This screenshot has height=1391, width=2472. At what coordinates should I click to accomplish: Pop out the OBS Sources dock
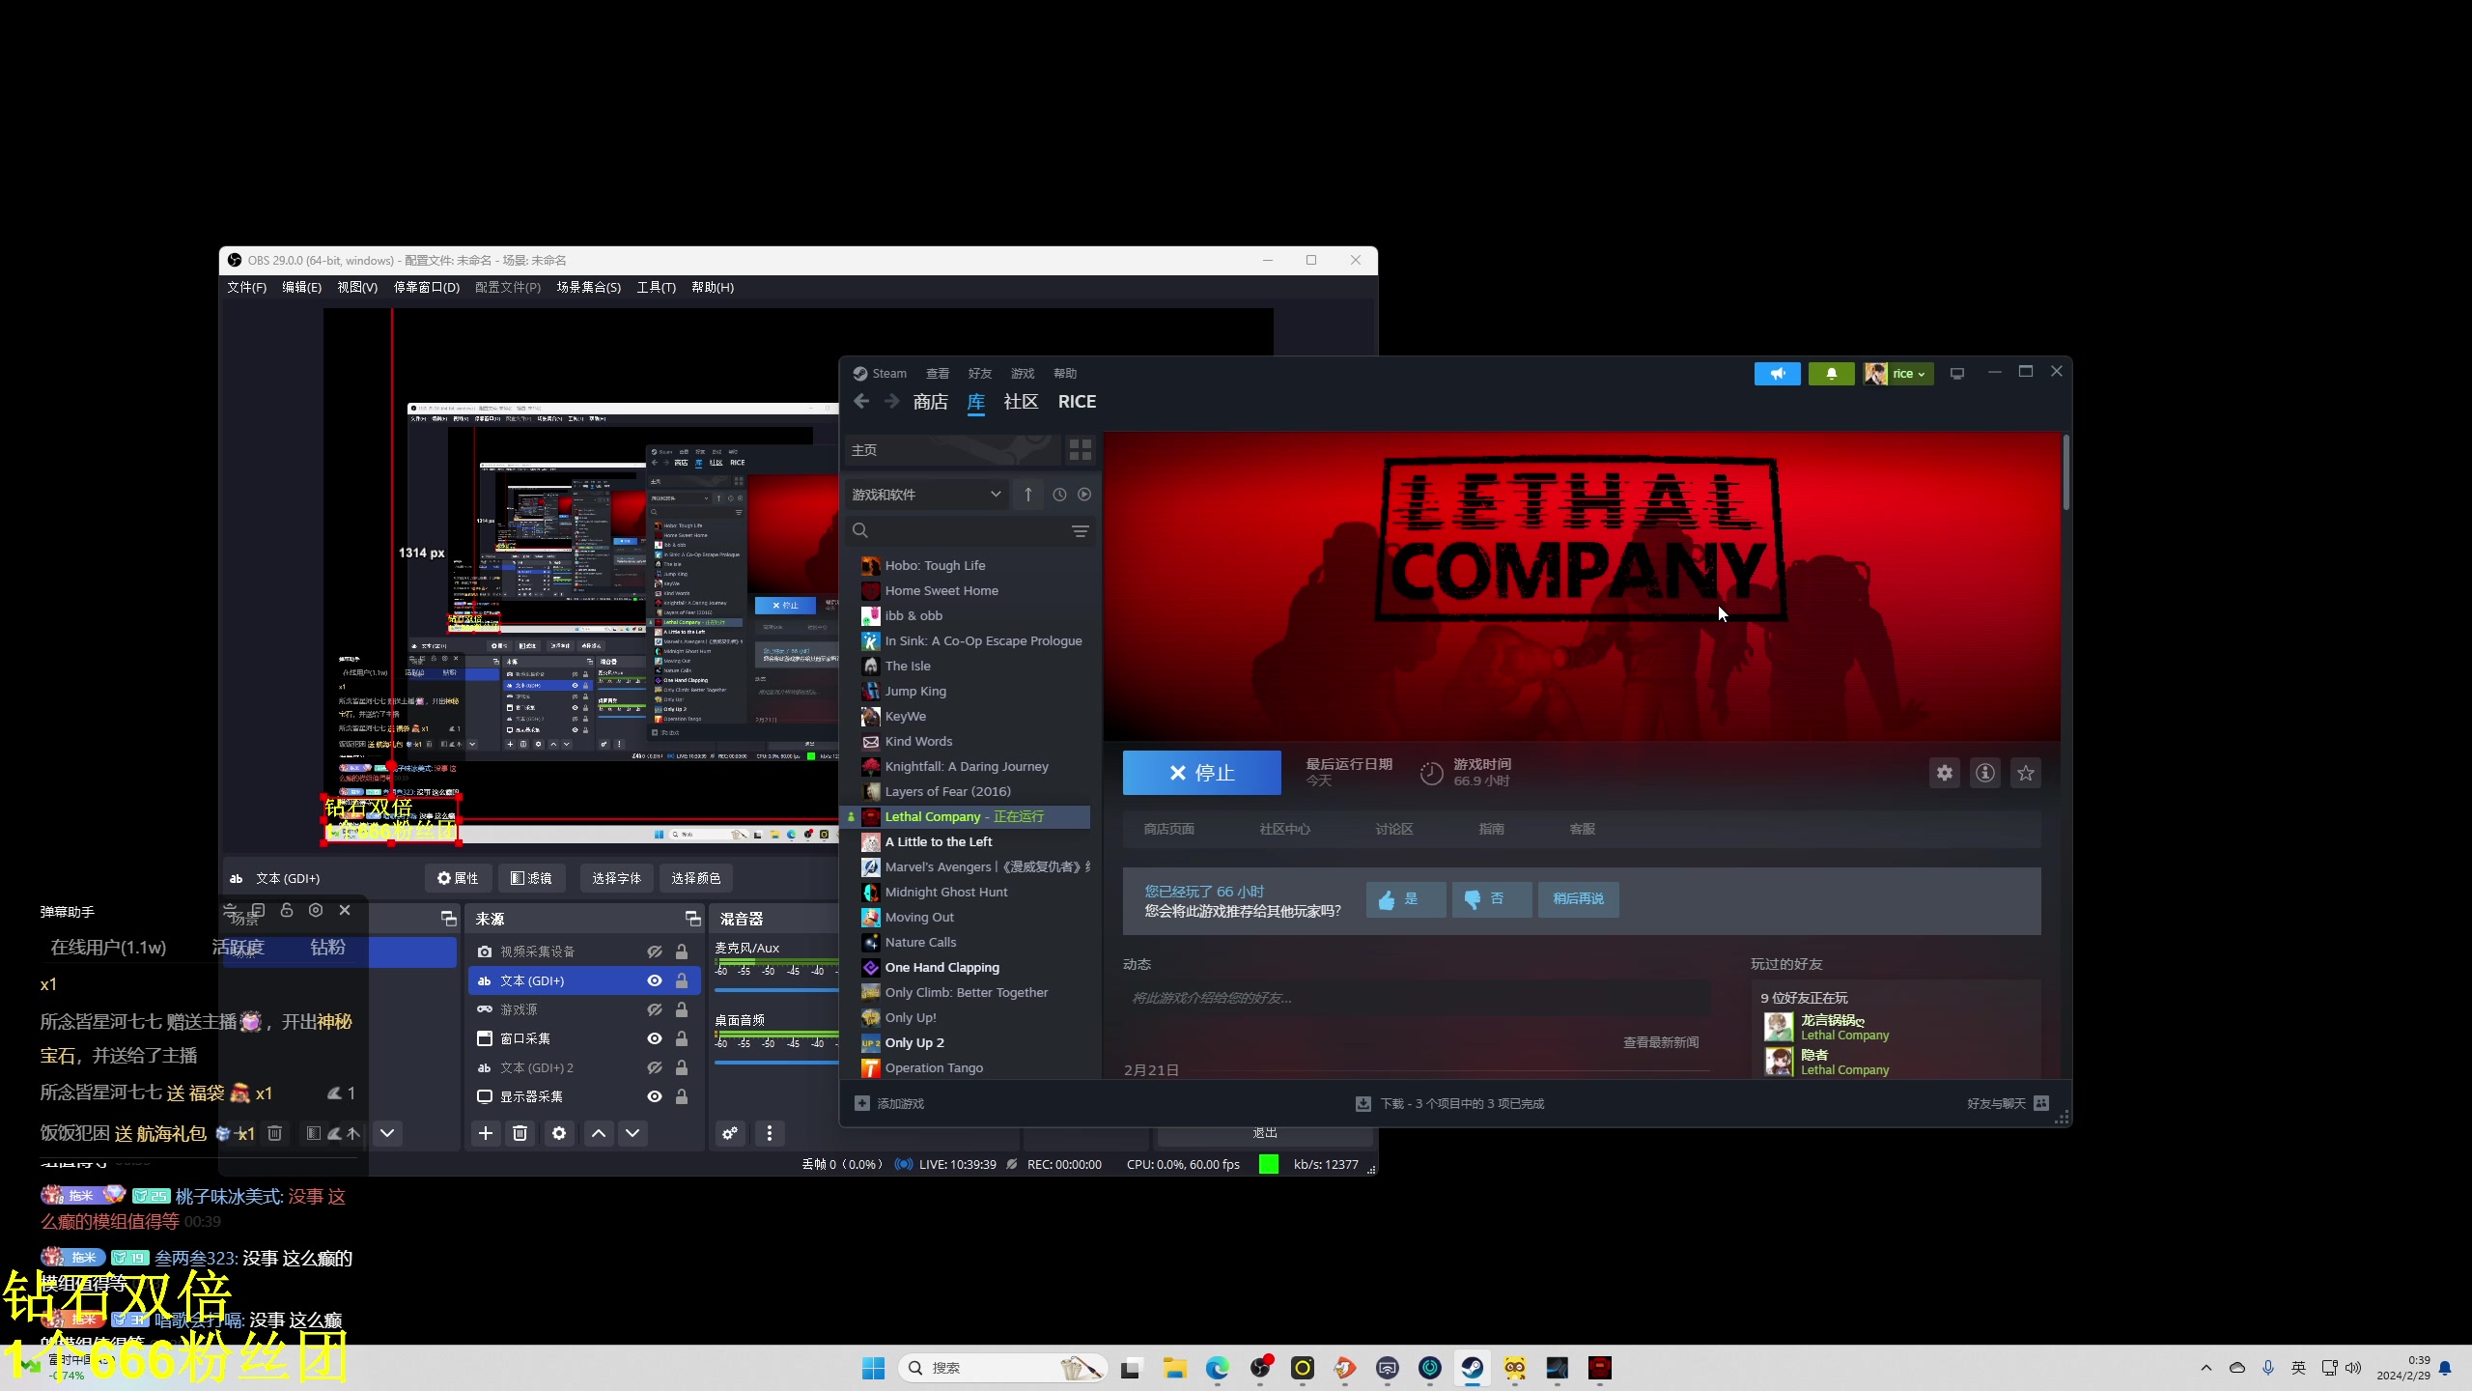tap(692, 918)
